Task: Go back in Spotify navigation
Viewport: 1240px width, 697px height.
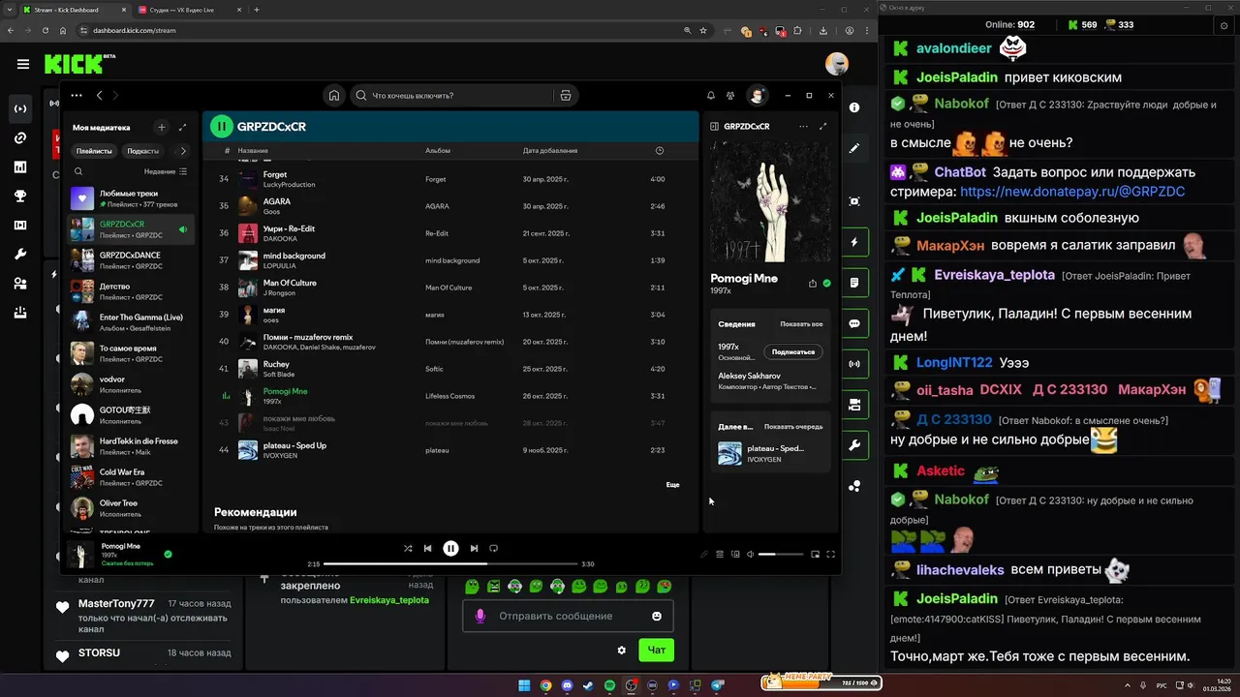Action: tap(99, 96)
